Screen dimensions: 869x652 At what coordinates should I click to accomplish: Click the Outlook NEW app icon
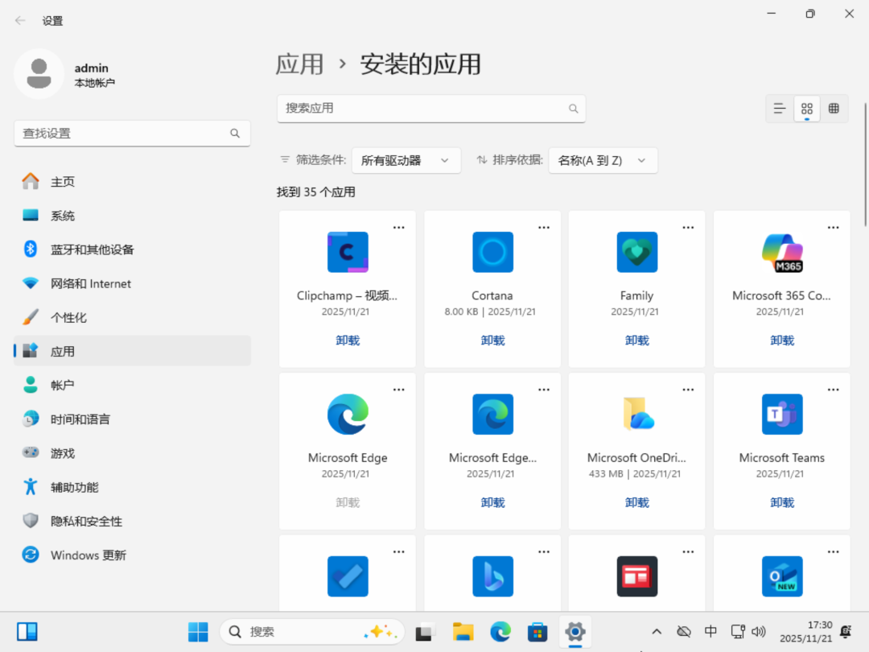click(x=782, y=576)
